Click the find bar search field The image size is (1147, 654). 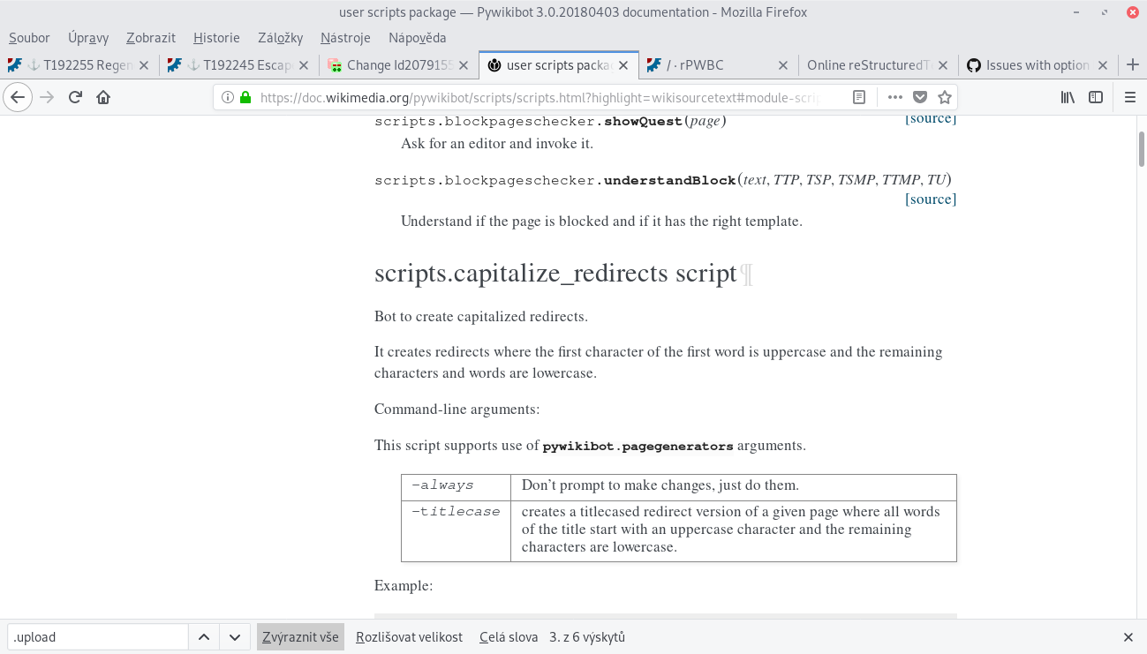(97, 636)
